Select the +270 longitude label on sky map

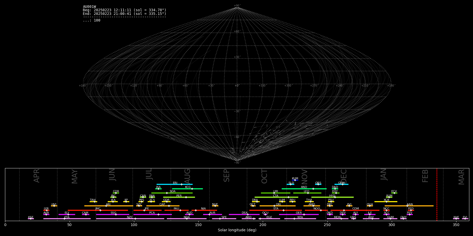pyautogui.click(x=313, y=86)
